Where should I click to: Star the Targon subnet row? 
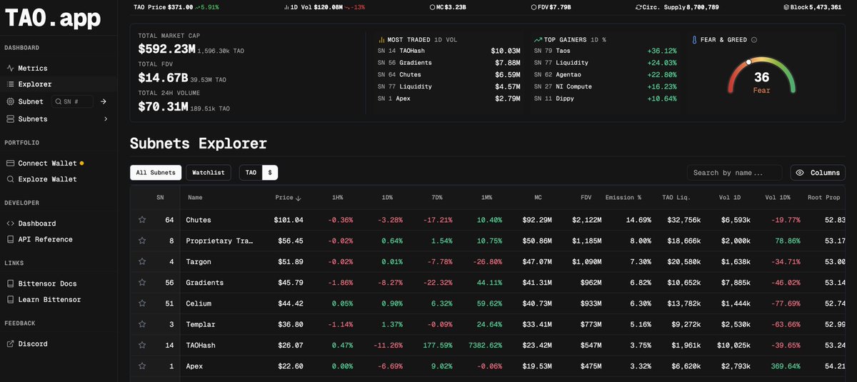(143, 261)
